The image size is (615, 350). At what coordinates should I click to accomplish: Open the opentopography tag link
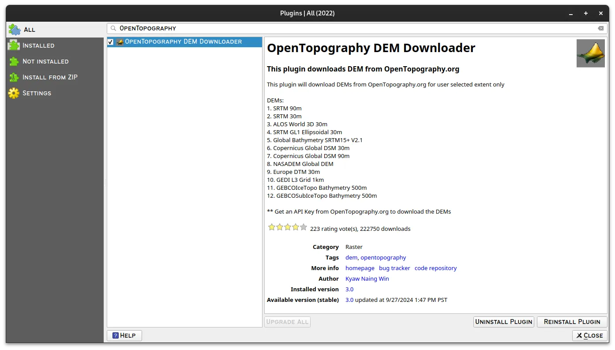[383, 257]
